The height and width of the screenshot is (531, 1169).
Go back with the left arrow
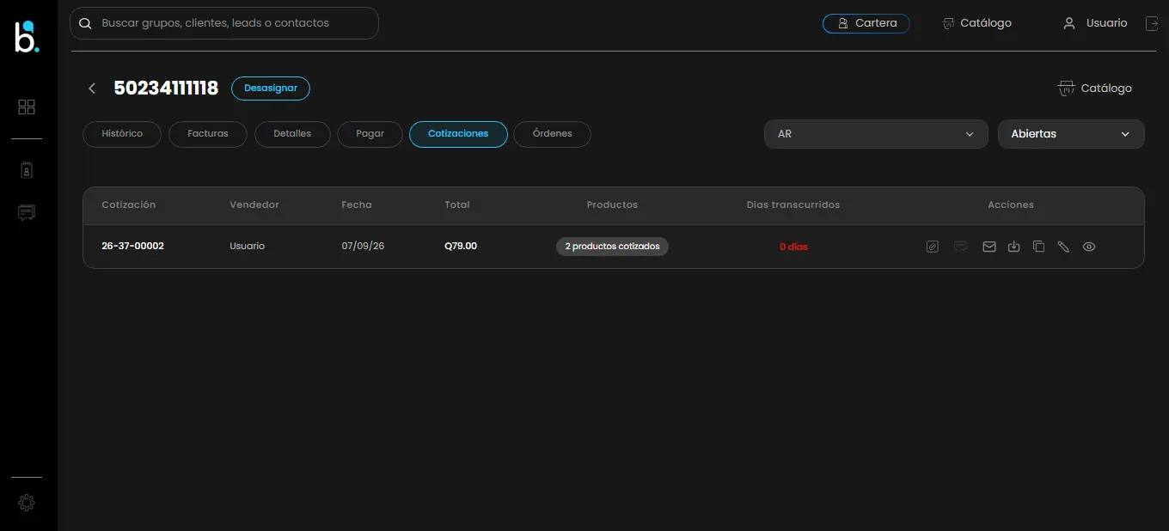click(x=92, y=88)
